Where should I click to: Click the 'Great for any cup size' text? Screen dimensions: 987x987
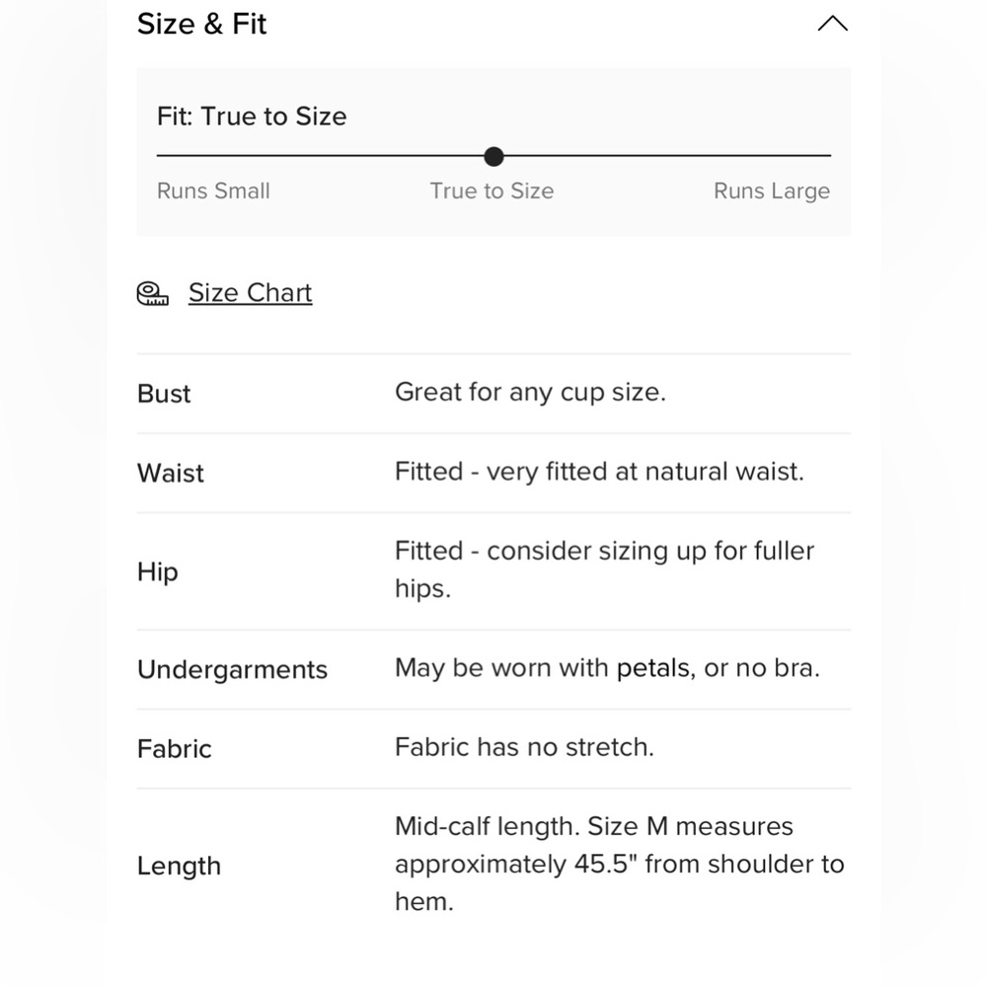[x=530, y=392]
